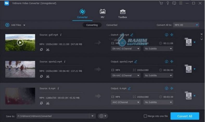Screen dimensions: 205x122
Task: Open the EN-AAC-2Channel audio dropdown for golf.mp4
Action: click(x=126, y=49)
